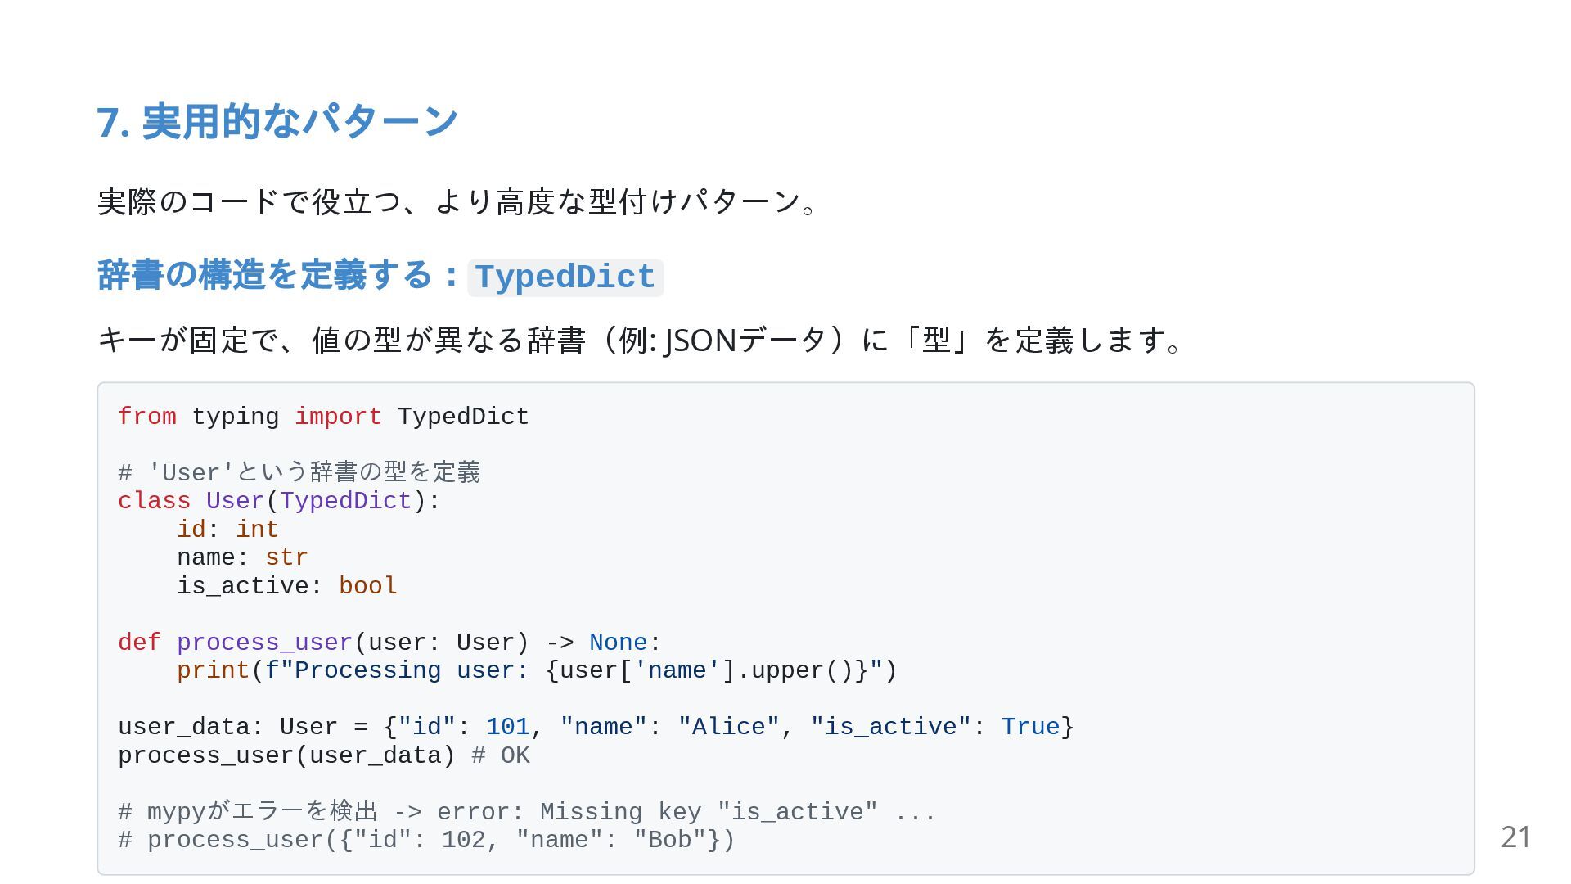The image size is (1571, 884).
Task: Click the 'int' type annotation for id
Action: tap(258, 530)
